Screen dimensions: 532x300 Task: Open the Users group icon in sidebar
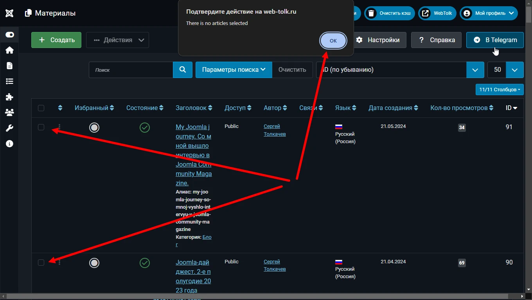[x=10, y=112]
